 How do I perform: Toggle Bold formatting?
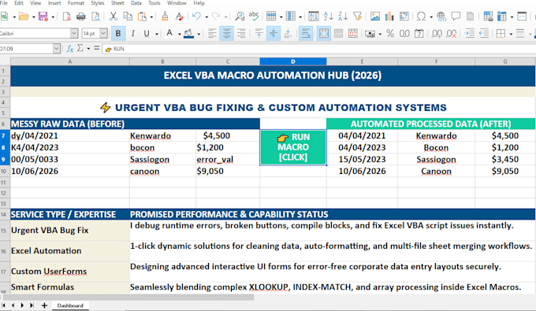tap(118, 33)
